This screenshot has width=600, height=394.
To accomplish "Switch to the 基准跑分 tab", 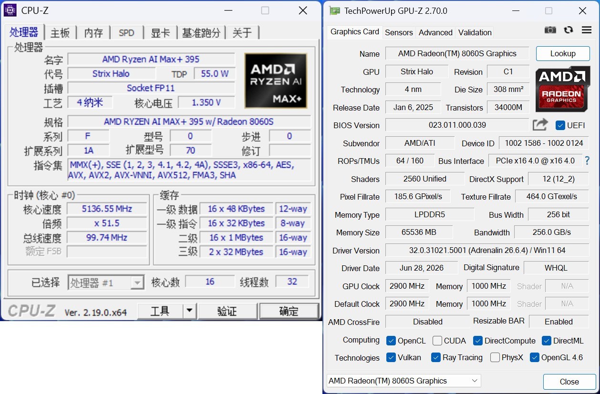I will tap(201, 33).
